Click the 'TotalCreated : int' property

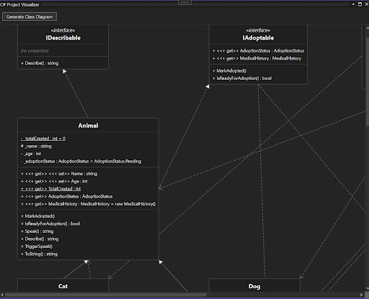pos(51,189)
